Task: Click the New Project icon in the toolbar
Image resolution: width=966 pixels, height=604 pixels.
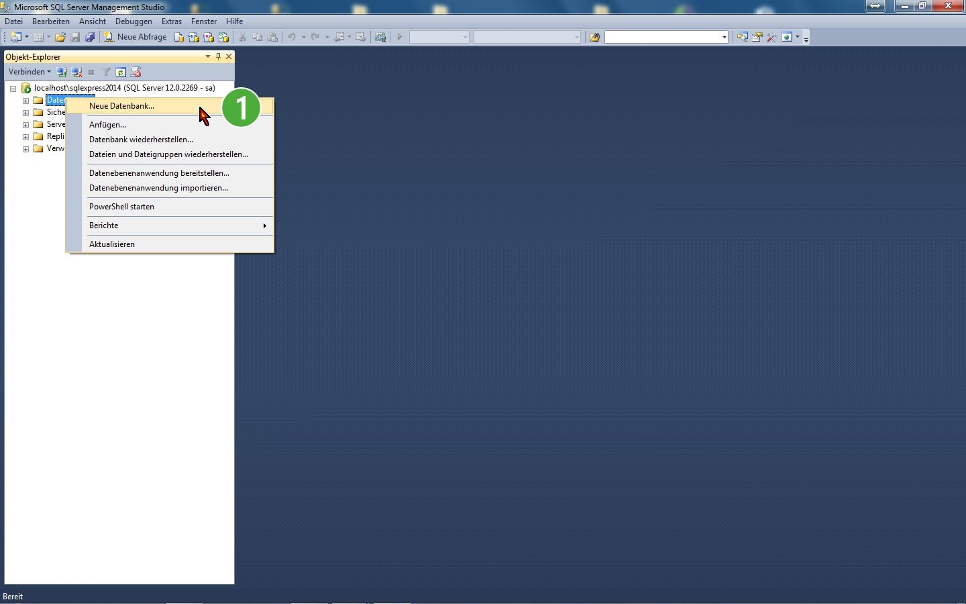Action: pos(16,37)
